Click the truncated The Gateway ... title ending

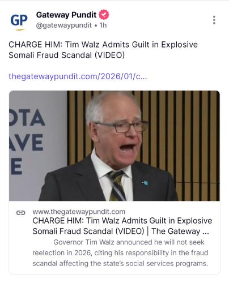(180, 231)
